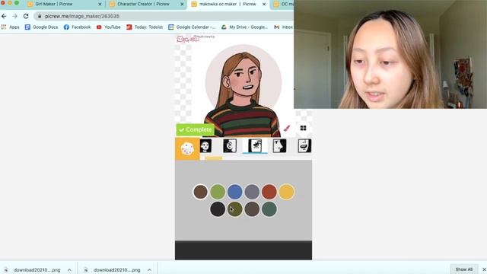This screenshot has width=487, height=274.
Task: Reload the current page
Action: point(26,16)
